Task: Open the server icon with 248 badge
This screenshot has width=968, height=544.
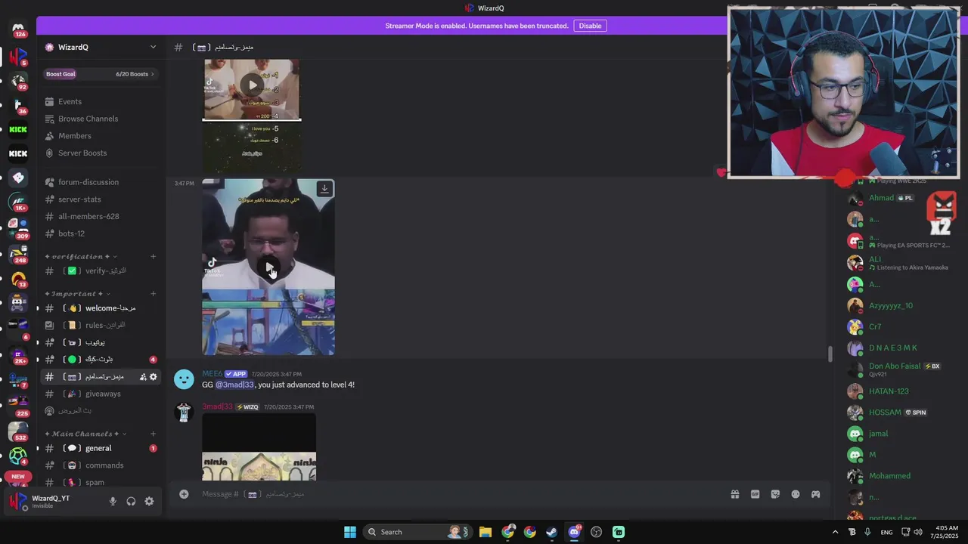Action: (18, 254)
